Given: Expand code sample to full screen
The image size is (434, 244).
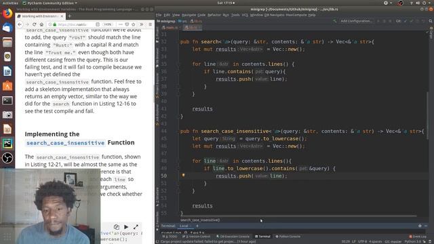Looking at the screenshot, I should [136, 227].
